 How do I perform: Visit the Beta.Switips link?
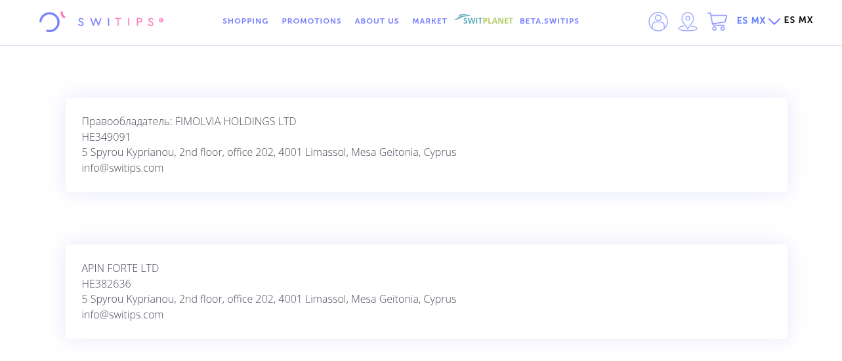[549, 21]
